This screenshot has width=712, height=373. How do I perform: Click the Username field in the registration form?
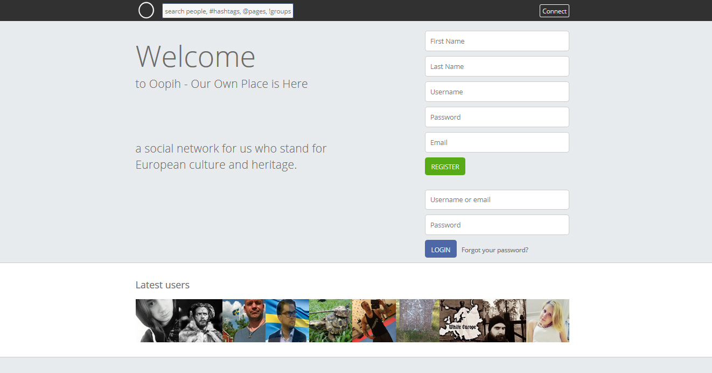(x=497, y=92)
